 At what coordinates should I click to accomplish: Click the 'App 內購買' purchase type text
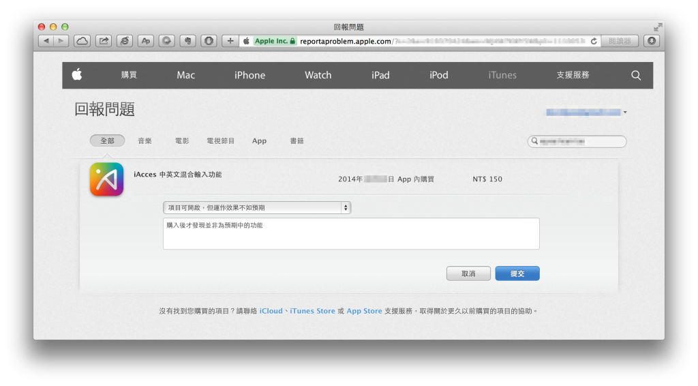[x=416, y=179]
